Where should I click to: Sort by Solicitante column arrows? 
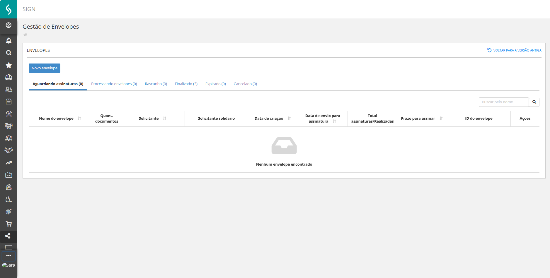tap(165, 119)
